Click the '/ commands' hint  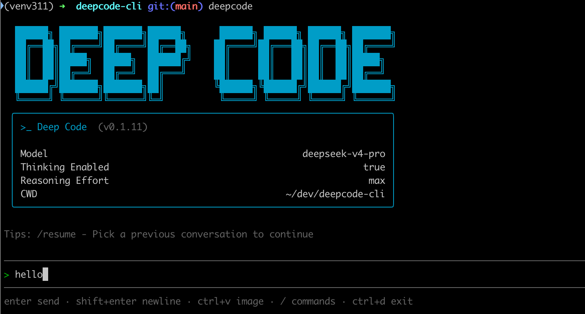click(x=308, y=302)
